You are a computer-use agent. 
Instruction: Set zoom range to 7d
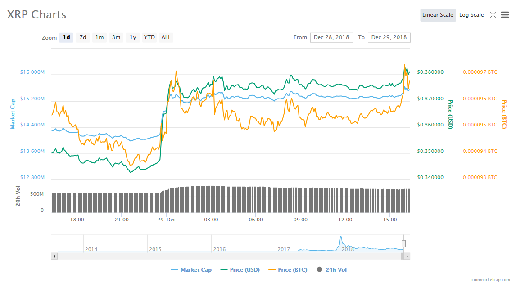click(x=83, y=37)
